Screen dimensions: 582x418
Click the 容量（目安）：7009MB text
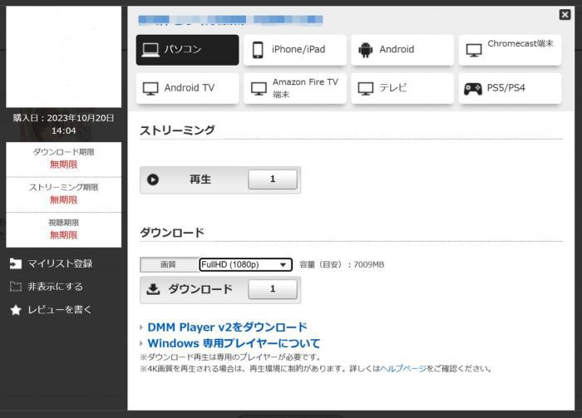[342, 265]
